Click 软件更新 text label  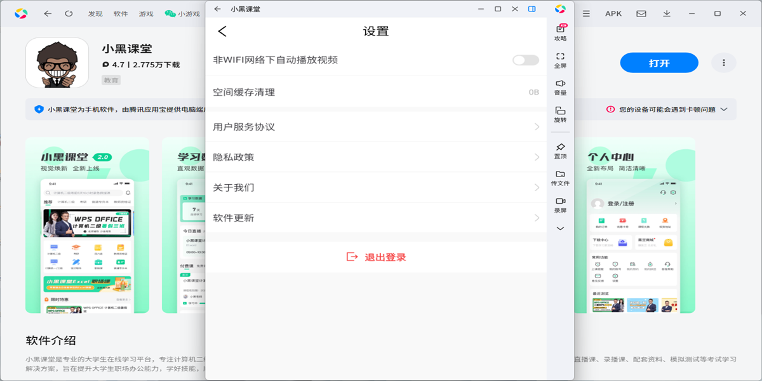(x=234, y=218)
